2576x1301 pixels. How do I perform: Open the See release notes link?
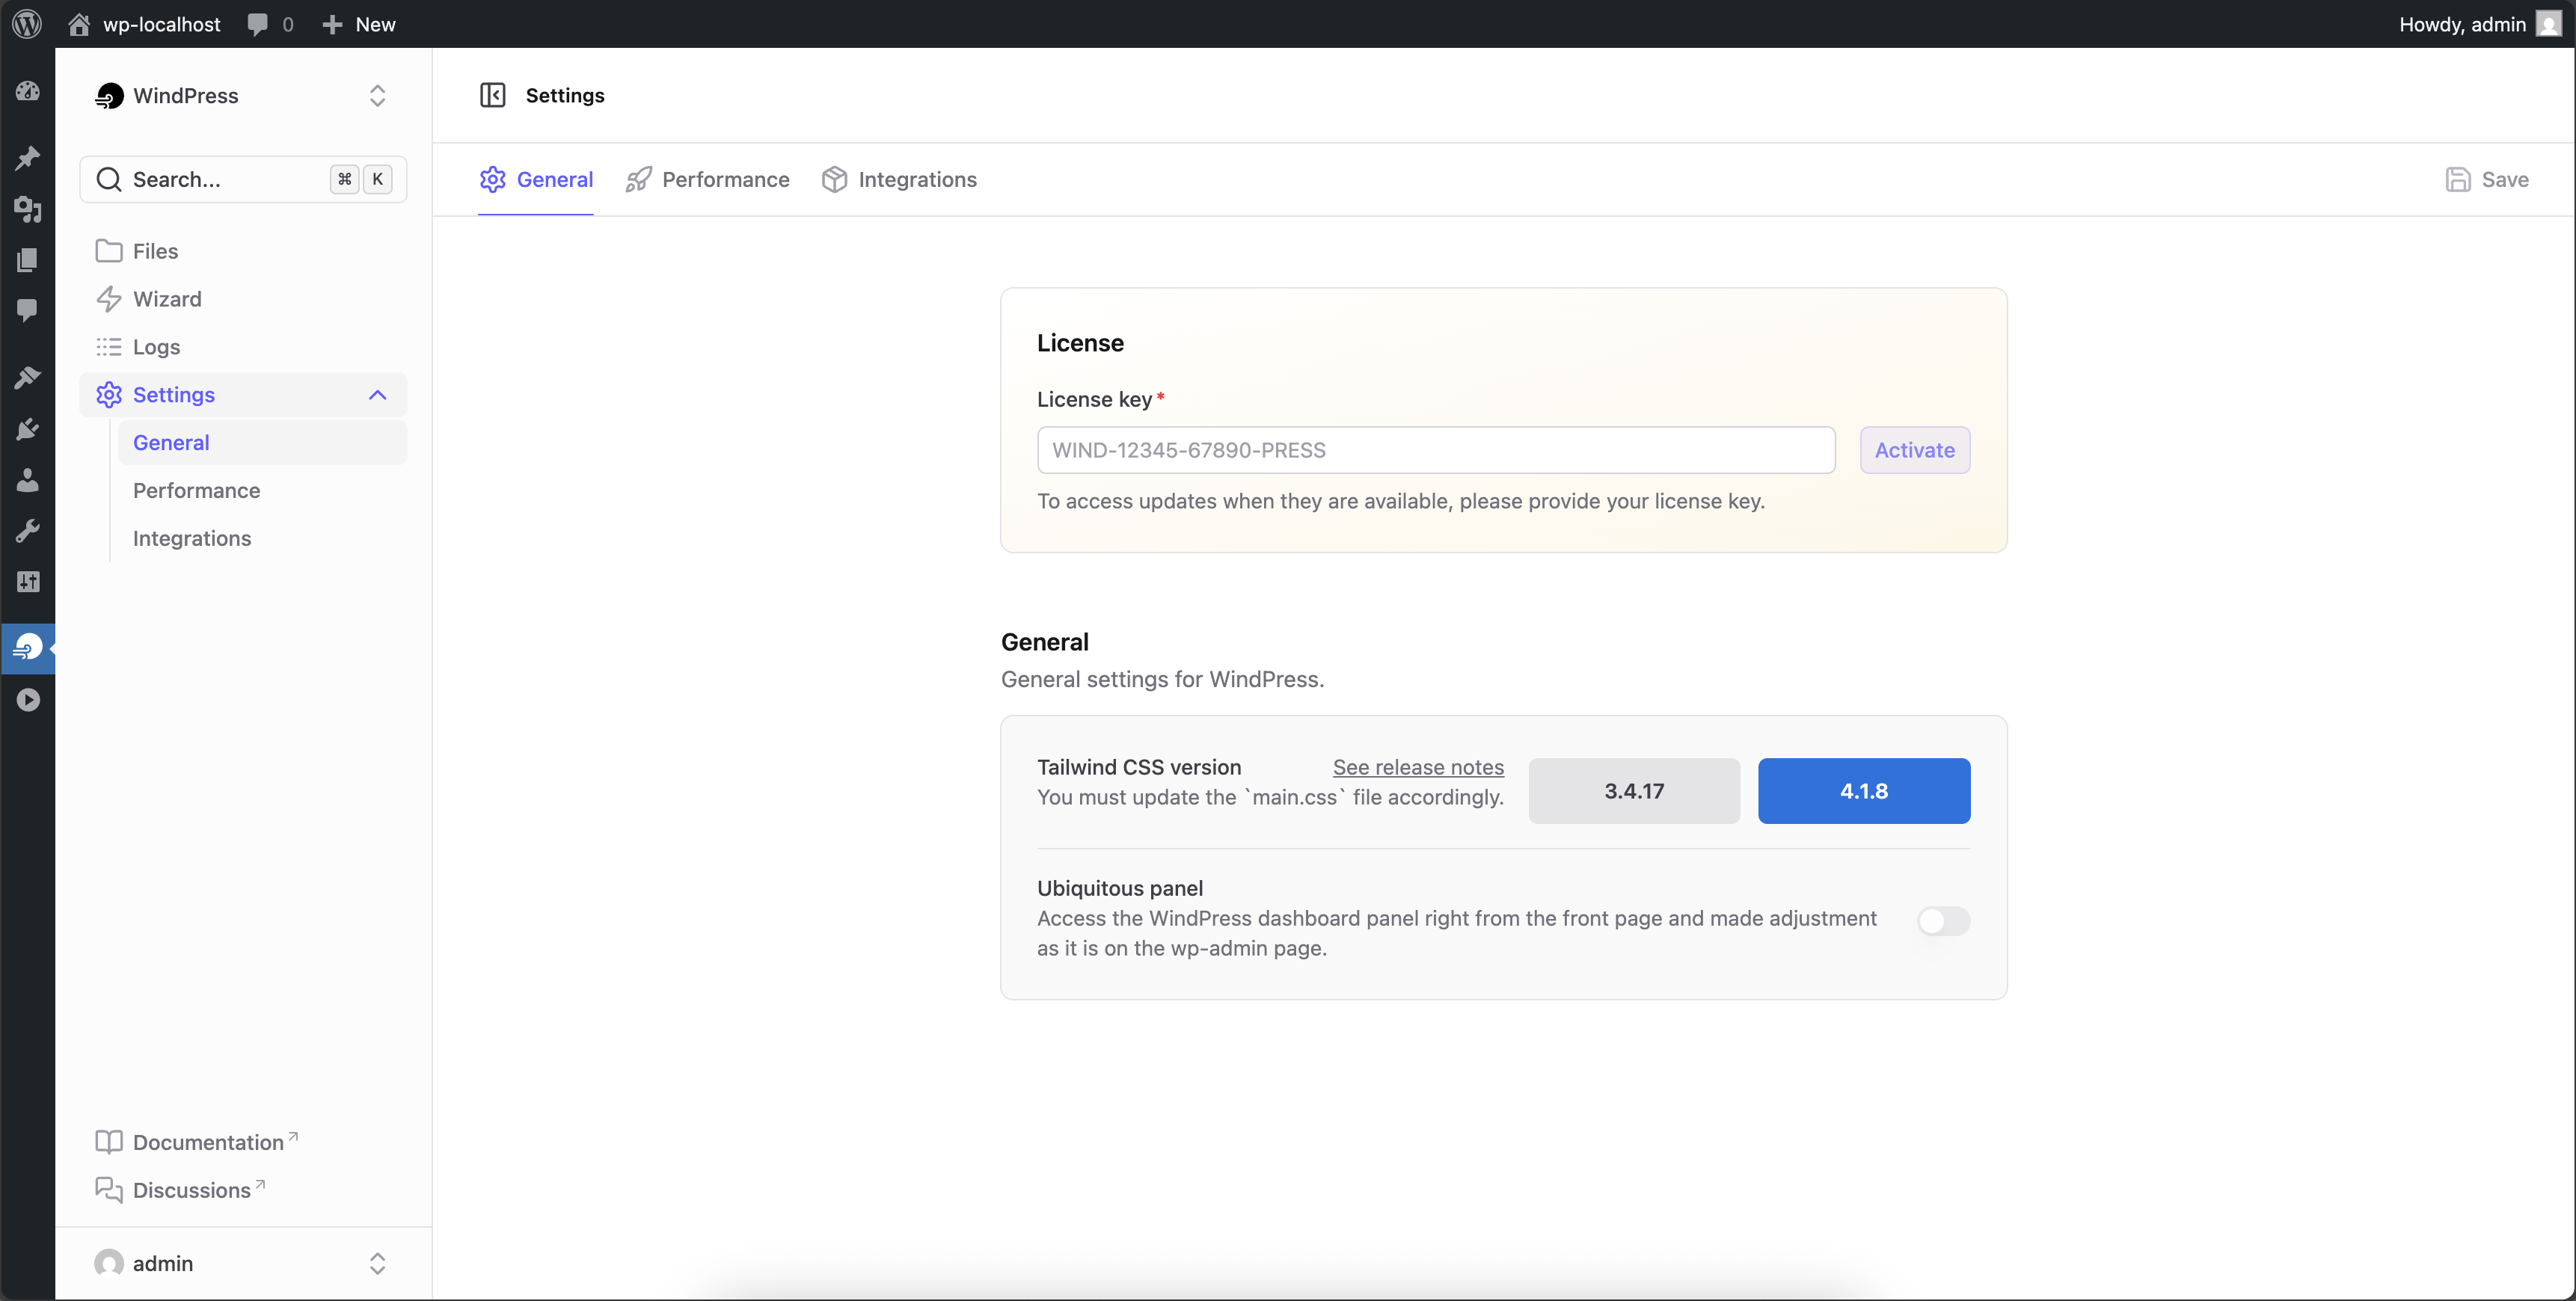[1418, 767]
